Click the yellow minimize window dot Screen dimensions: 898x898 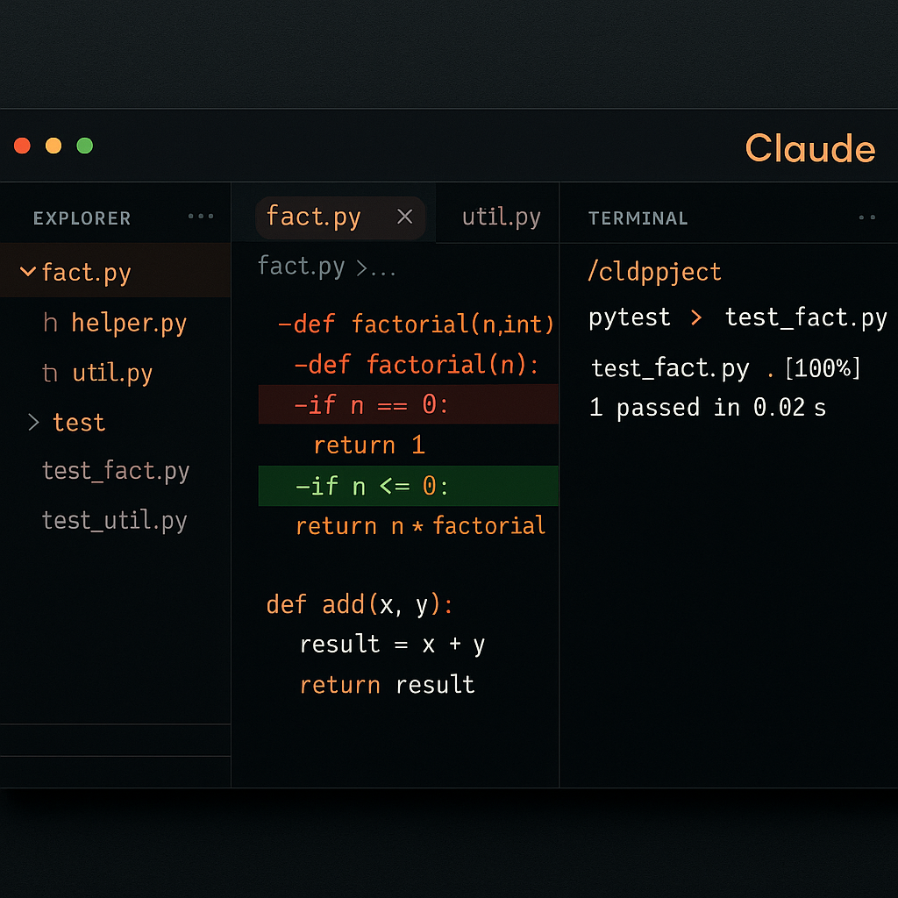pyautogui.click(x=53, y=146)
